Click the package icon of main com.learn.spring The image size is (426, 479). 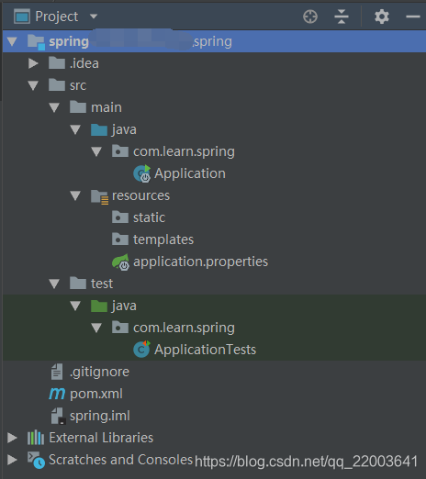coord(120,151)
